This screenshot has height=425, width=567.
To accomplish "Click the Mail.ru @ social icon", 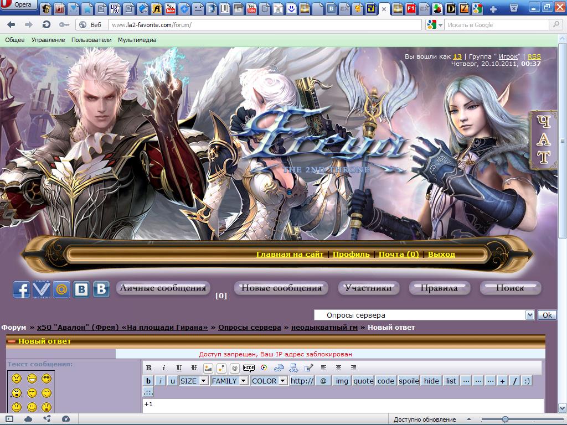I will pos(62,289).
